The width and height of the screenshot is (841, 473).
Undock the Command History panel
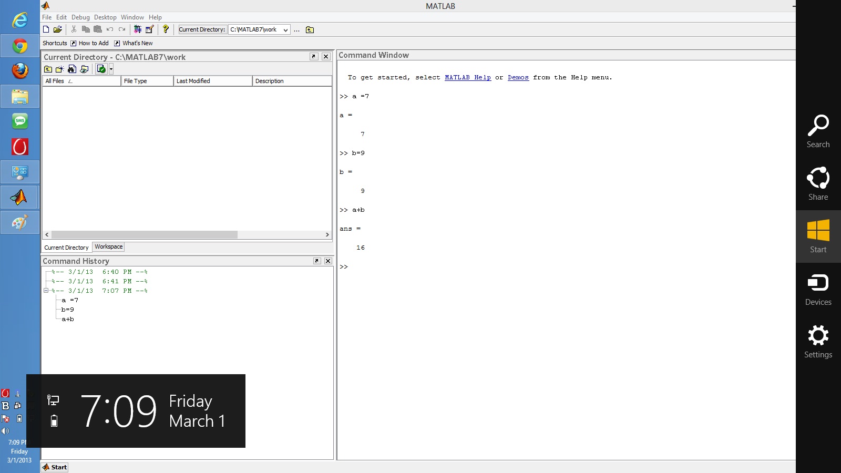click(x=317, y=261)
